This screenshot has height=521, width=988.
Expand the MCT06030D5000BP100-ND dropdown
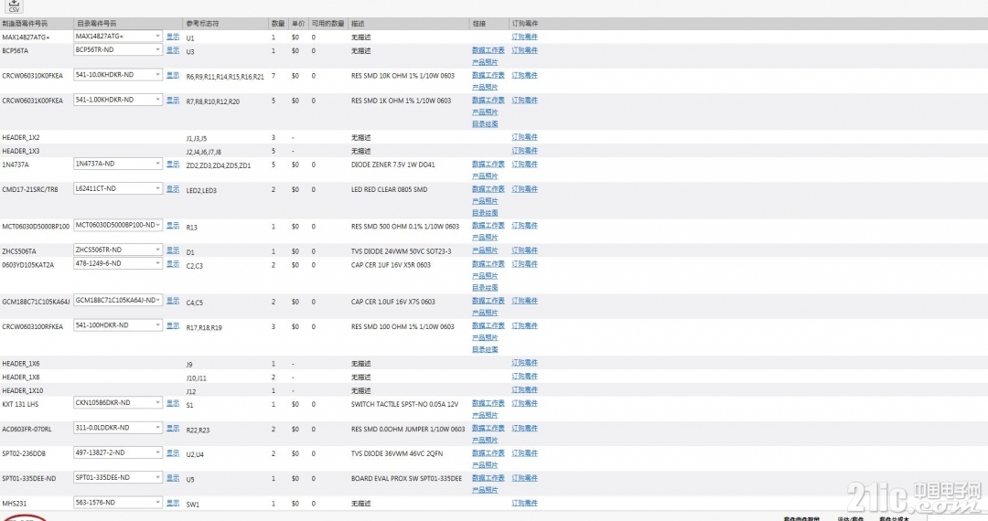click(118, 225)
